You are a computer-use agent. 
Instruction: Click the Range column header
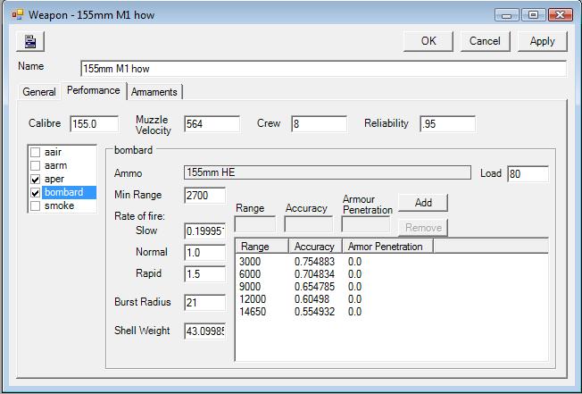pyautogui.click(x=262, y=247)
